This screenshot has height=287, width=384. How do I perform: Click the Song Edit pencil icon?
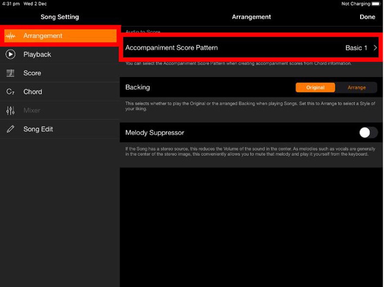point(10,129)
